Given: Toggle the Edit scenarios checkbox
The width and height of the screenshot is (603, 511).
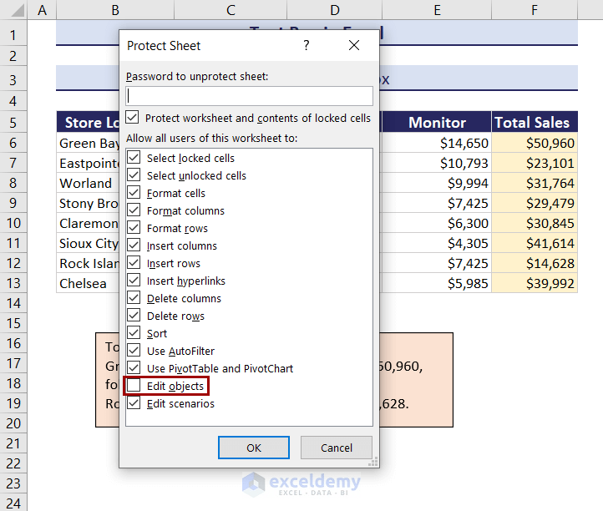Looking at the screenshot, I should click(x=134, y=403).
